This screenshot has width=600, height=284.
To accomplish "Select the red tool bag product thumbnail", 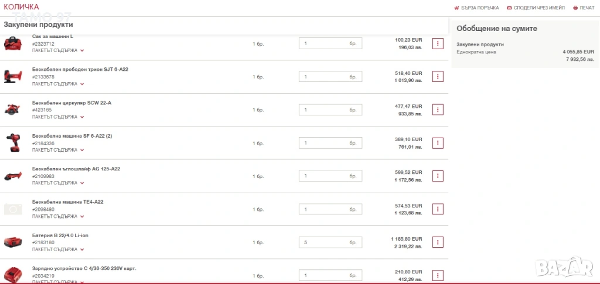I will click(x=12, y=43).
